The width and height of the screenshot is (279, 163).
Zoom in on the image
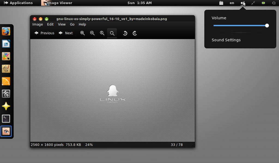[82, 33]
